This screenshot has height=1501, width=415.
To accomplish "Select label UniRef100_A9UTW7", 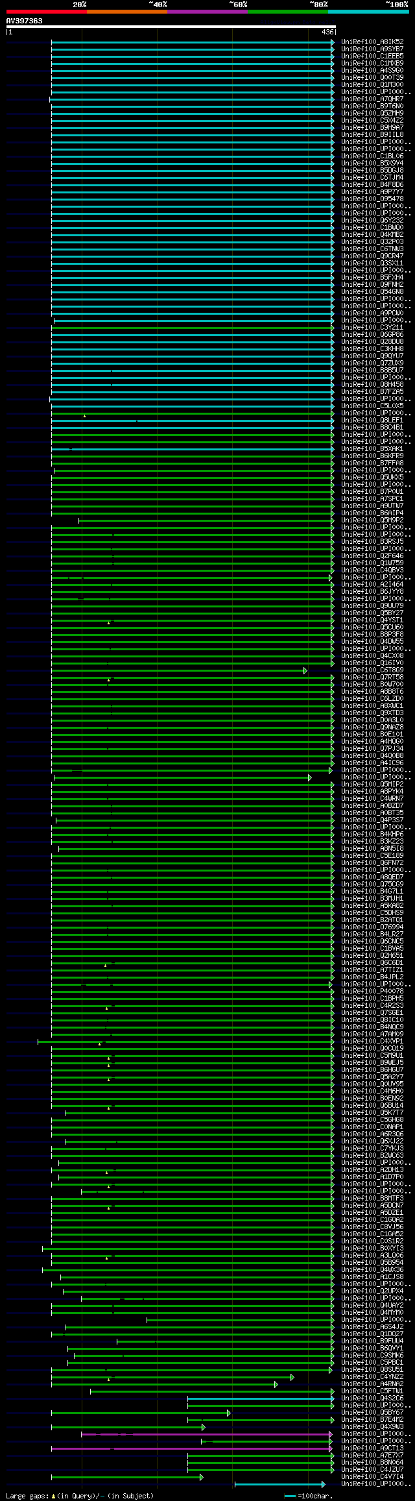I will pos(372,506).
